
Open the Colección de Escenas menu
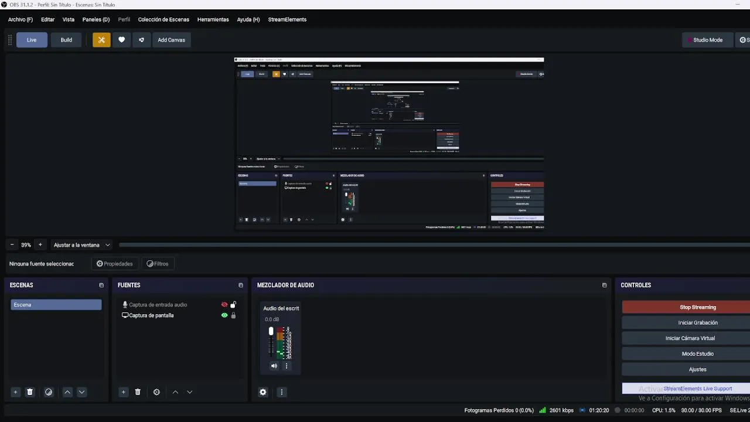tap(163, 19)
